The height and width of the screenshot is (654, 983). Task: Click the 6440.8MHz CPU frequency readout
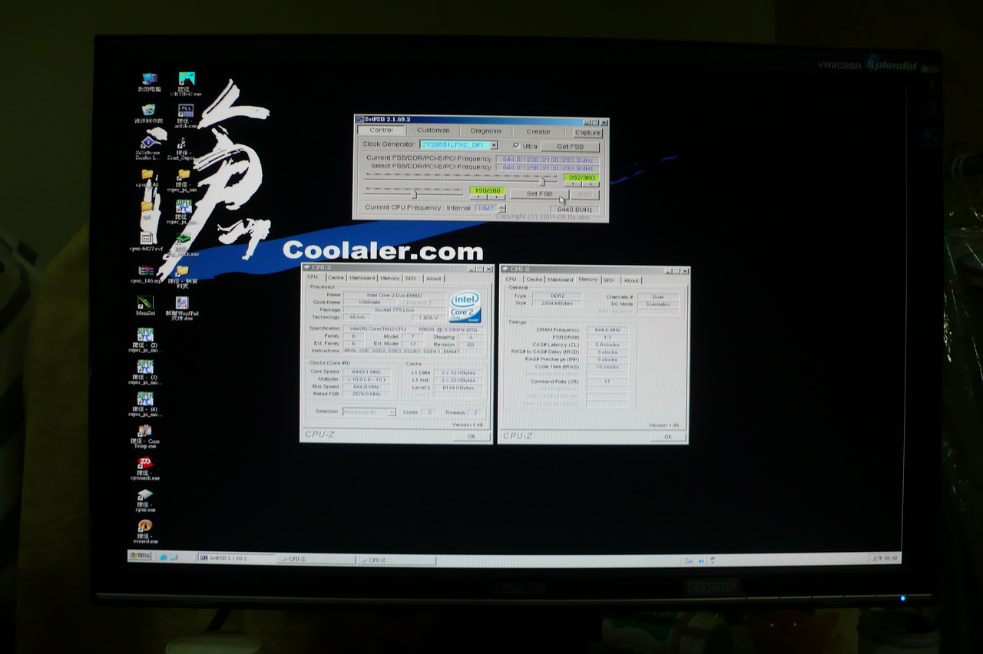(x=574, y=210)
